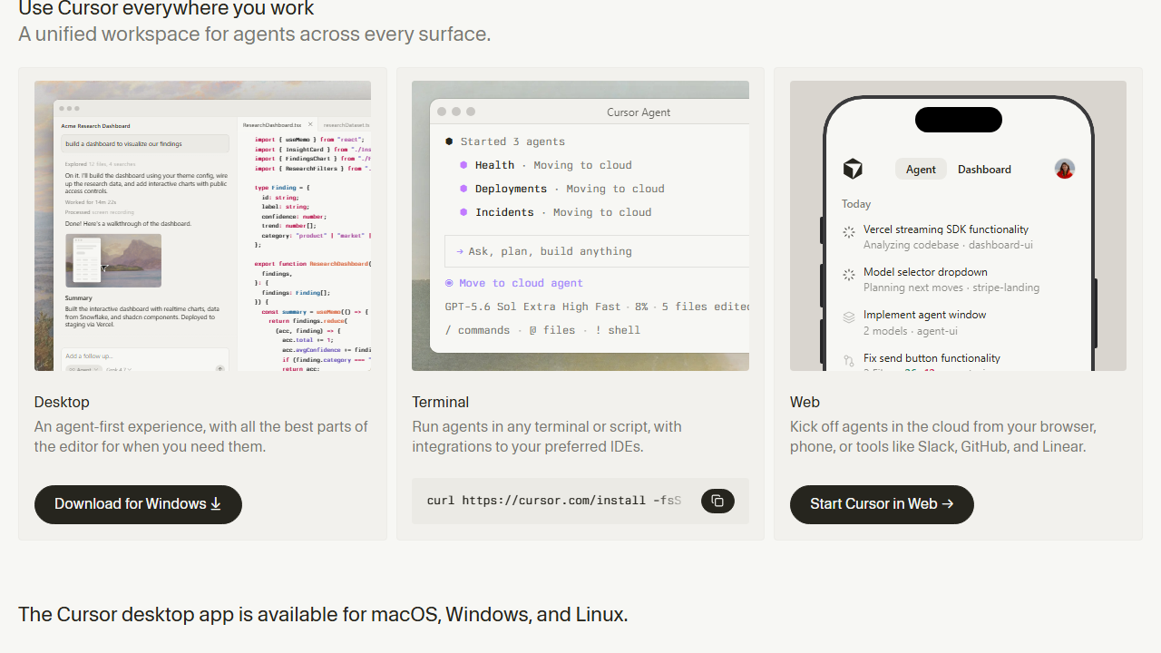Click spinner icon beside Vercel streaming SDK

(849, 232)
